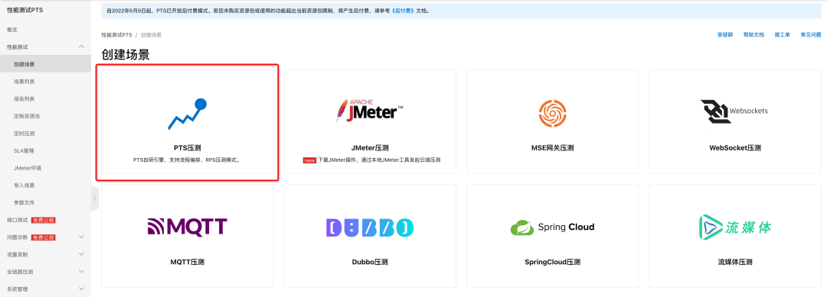Click the red new badge under JMeter压测

pyautogui.click(x=309, y=160)
